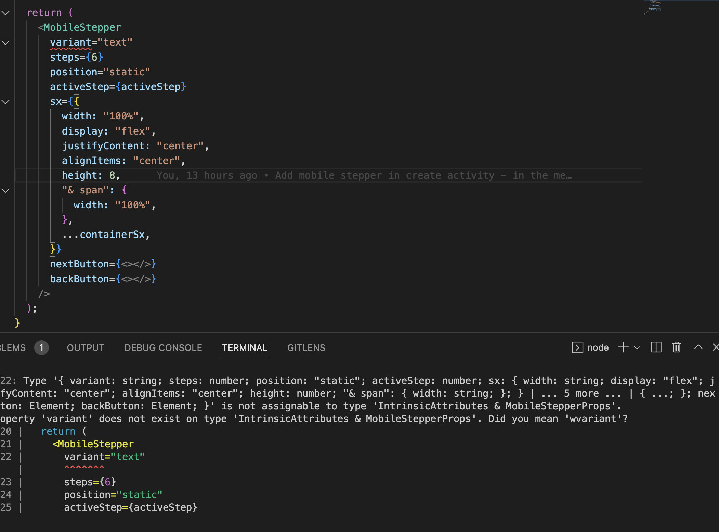Collapse the return statement code fold
719x532 pixels.
pos(5,13)
